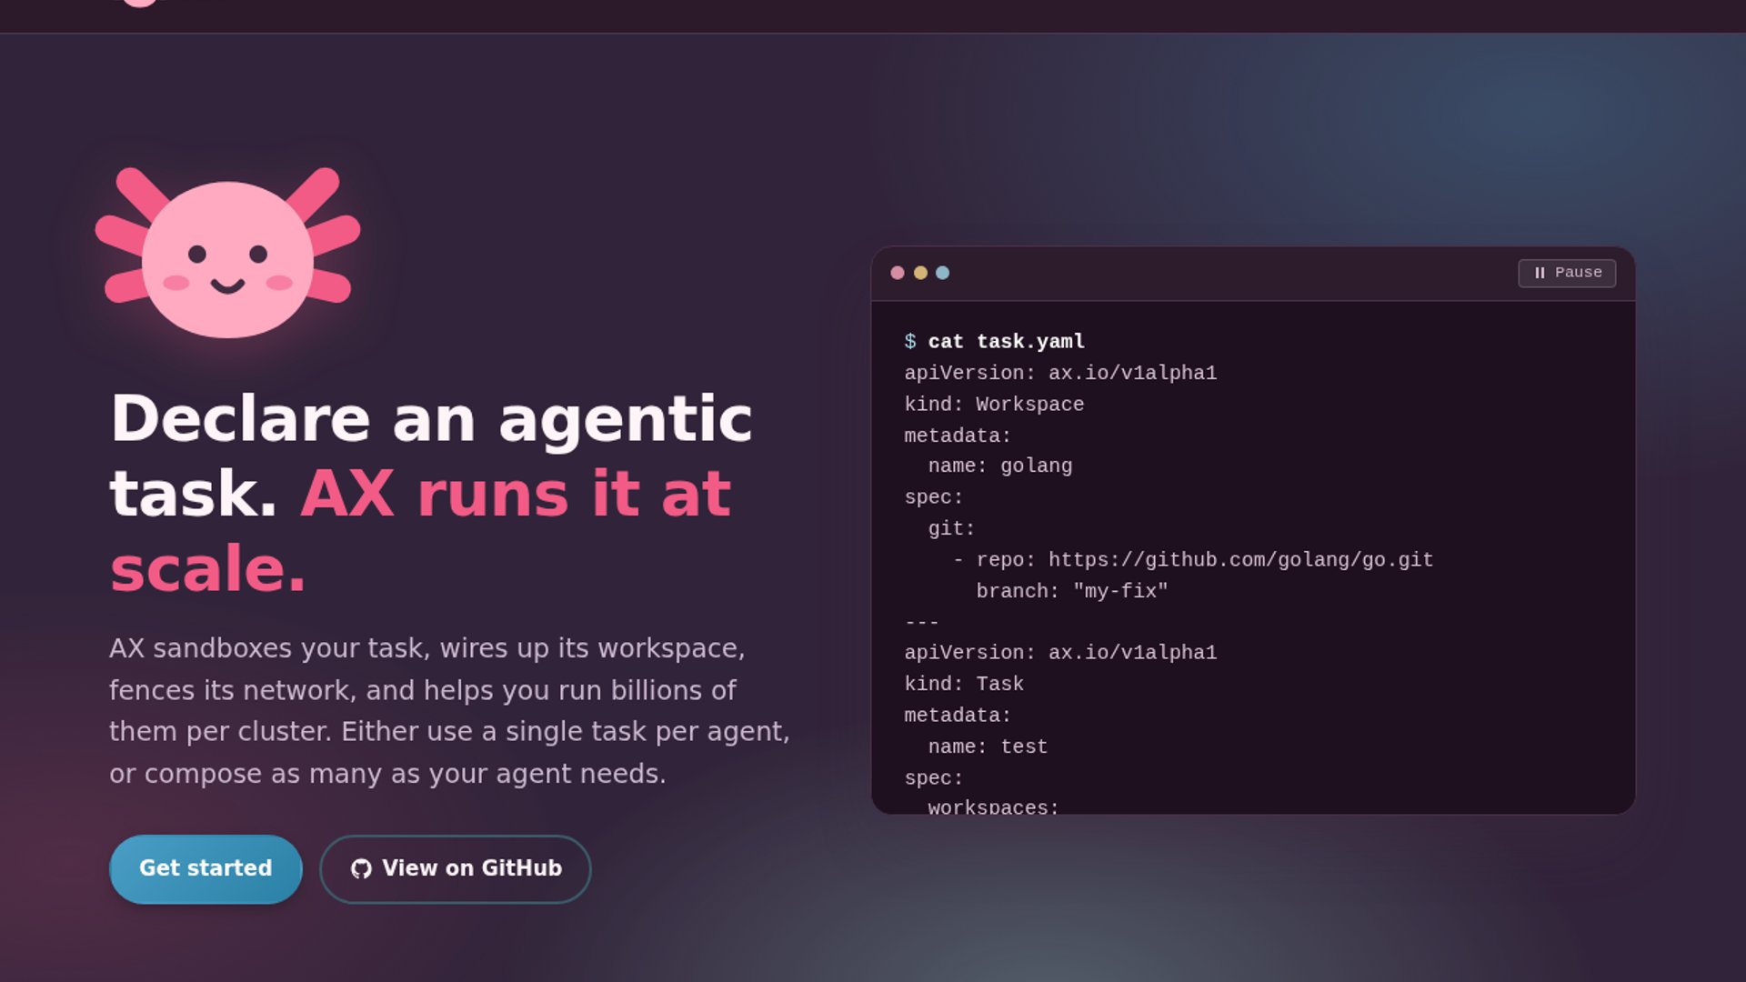Click the 'name: test' line

pos(988,747)
